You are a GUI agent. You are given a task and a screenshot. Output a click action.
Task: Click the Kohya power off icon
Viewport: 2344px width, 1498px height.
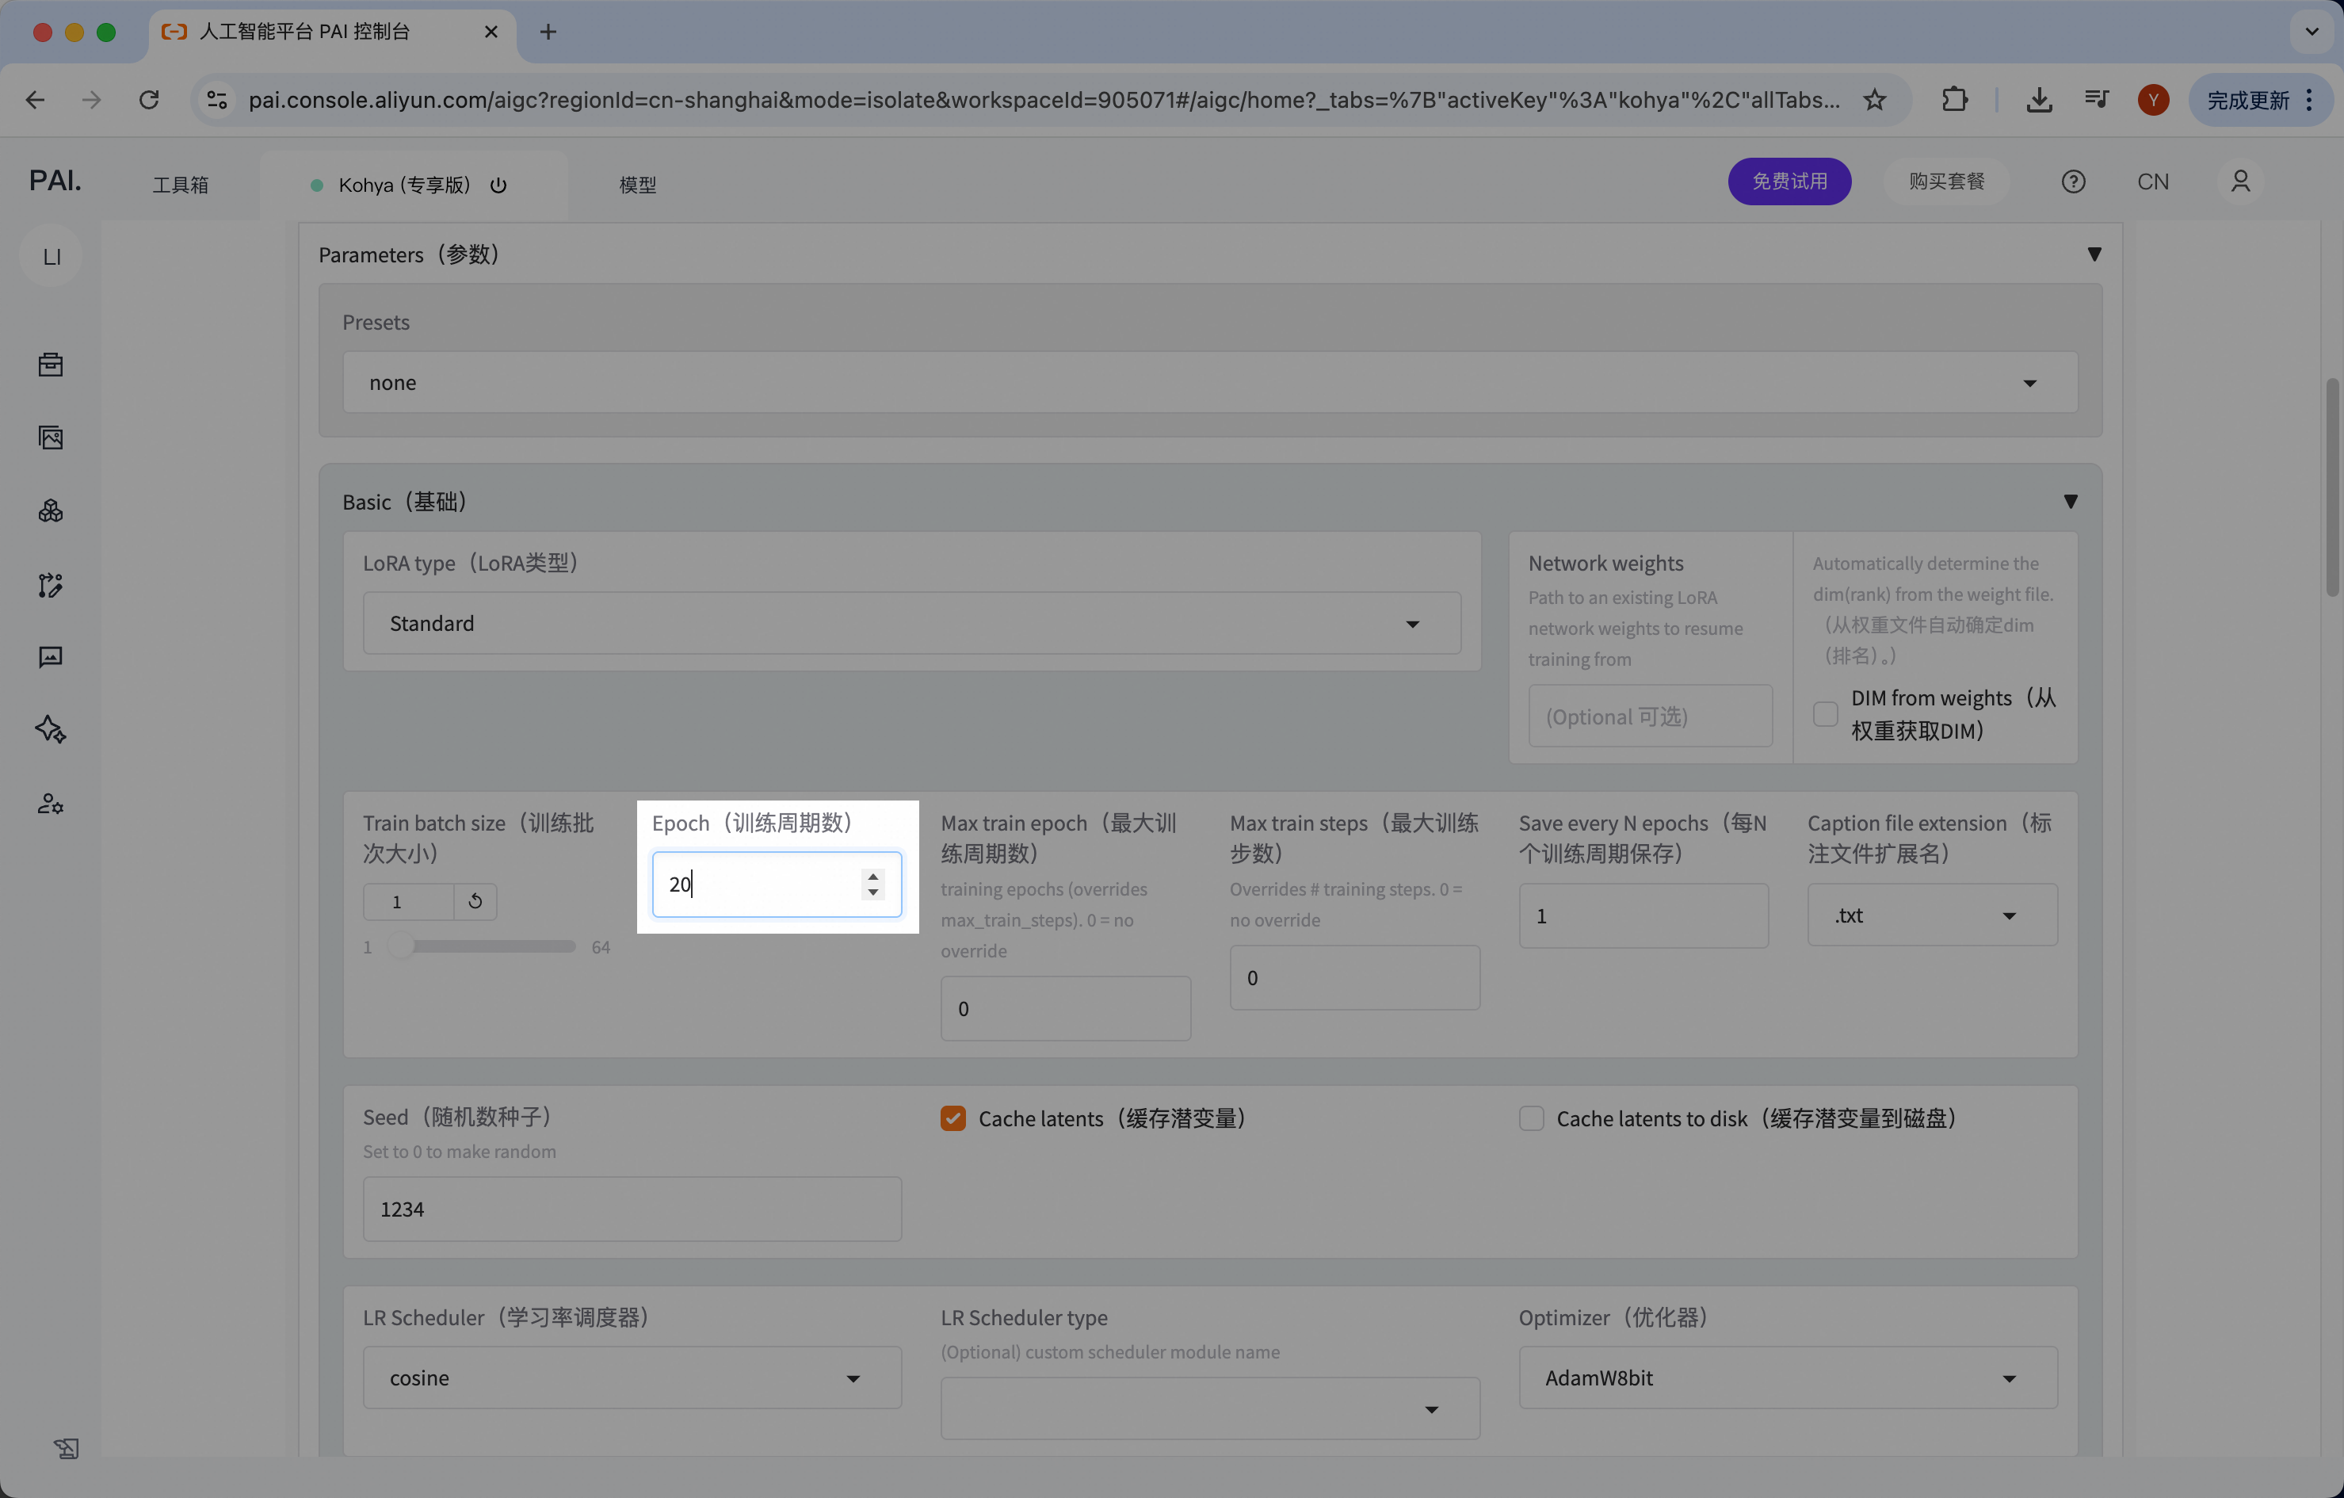[x=498, y=185]
